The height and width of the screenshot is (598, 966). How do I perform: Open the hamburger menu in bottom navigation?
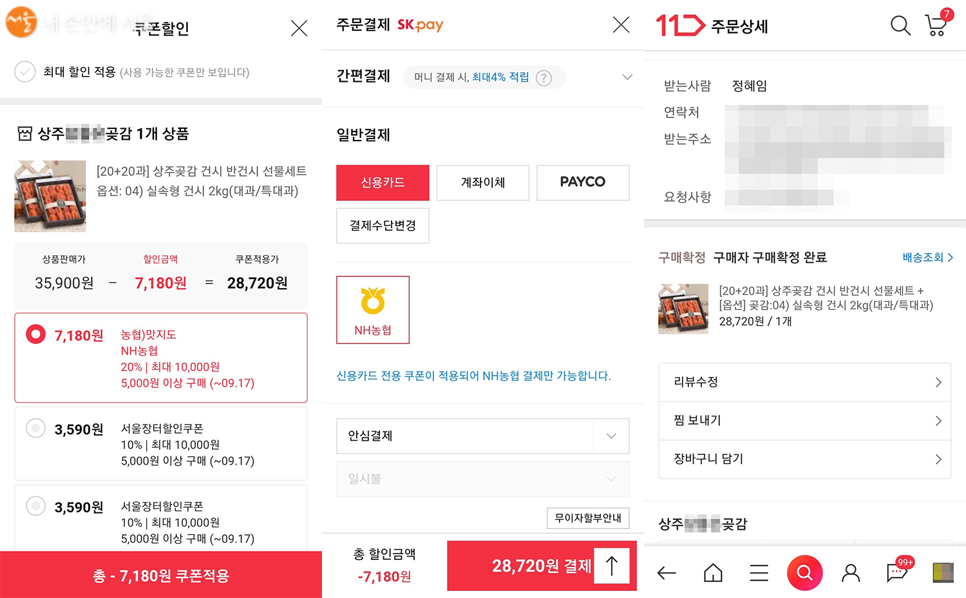[759, 572]
